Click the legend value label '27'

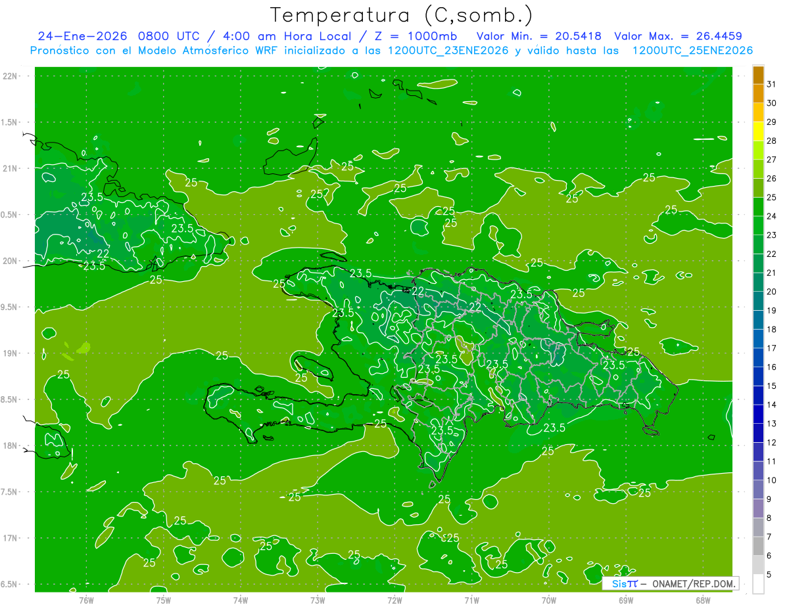tap(771, 160)
